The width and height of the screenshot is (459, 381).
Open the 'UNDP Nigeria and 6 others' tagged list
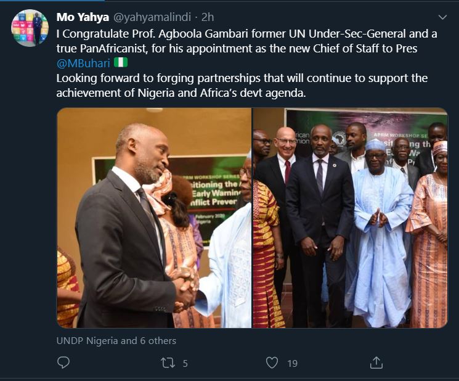tap(116, 340)
